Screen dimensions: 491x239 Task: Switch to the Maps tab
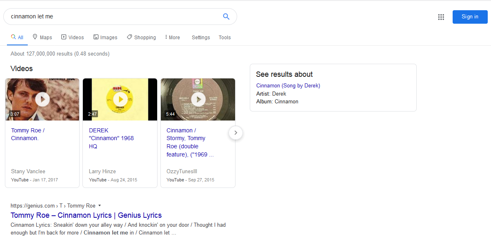coord(42,37)
